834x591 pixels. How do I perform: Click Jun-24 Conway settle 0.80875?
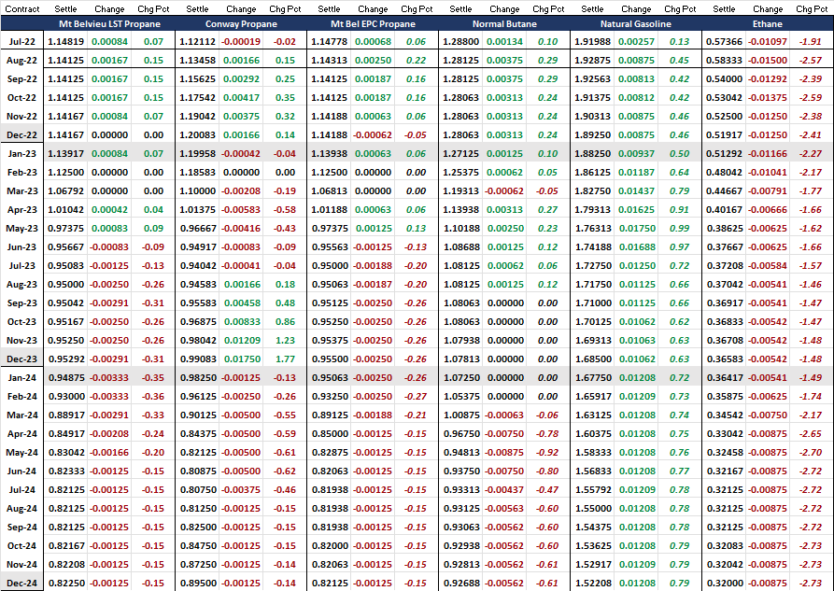[197, 471]
